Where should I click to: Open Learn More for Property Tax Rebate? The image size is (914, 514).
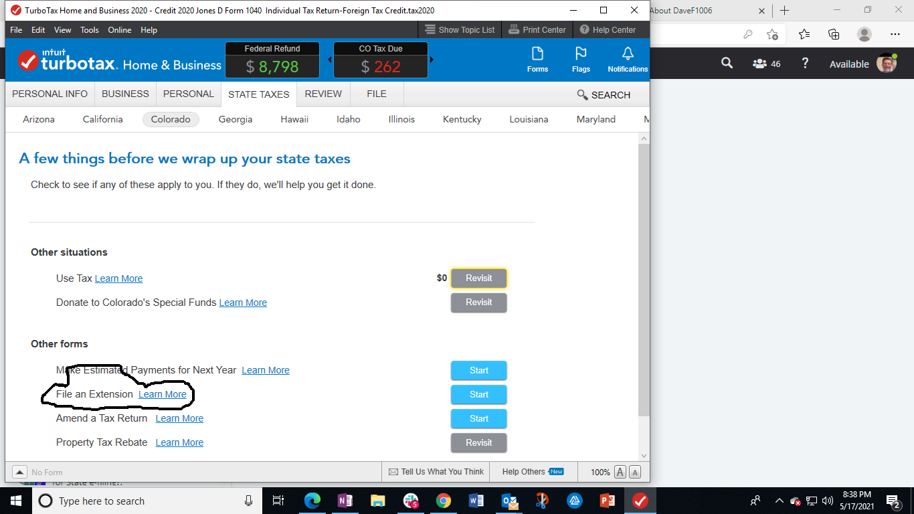179,442
